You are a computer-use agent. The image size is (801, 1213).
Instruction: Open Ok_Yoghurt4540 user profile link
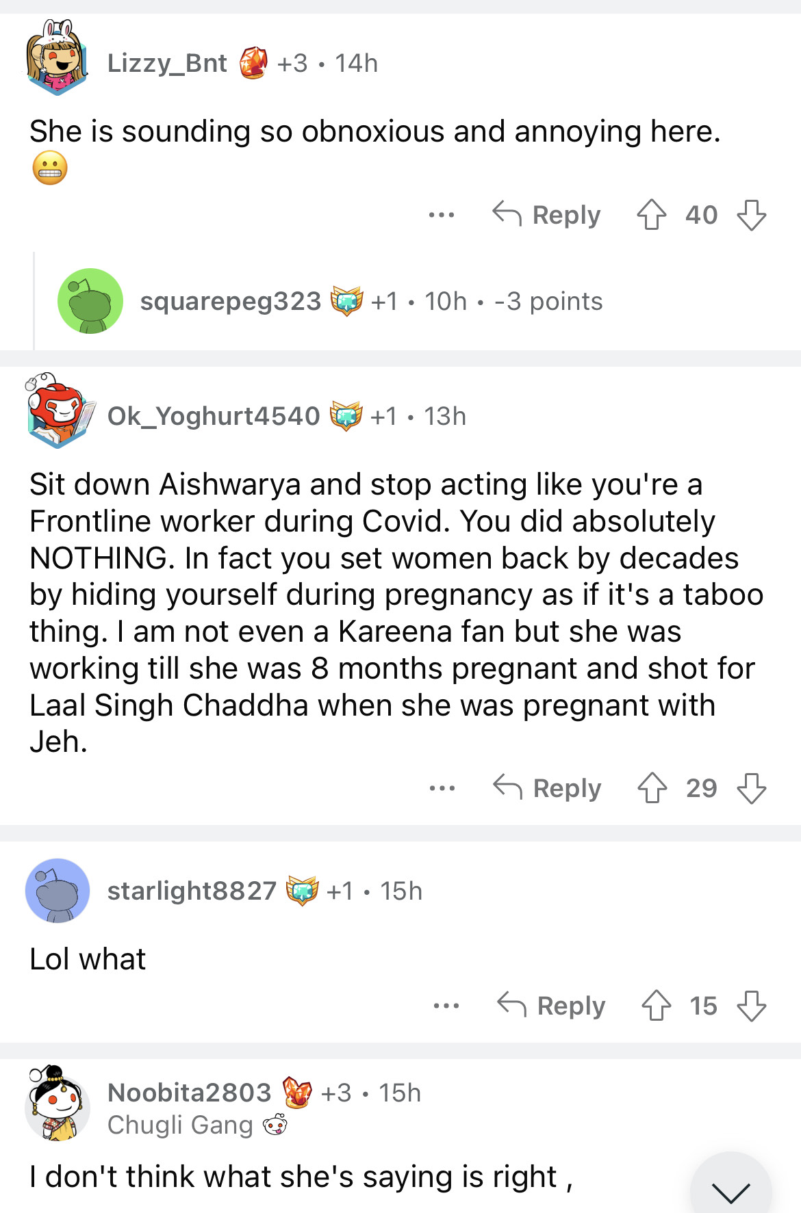(214, 416)
